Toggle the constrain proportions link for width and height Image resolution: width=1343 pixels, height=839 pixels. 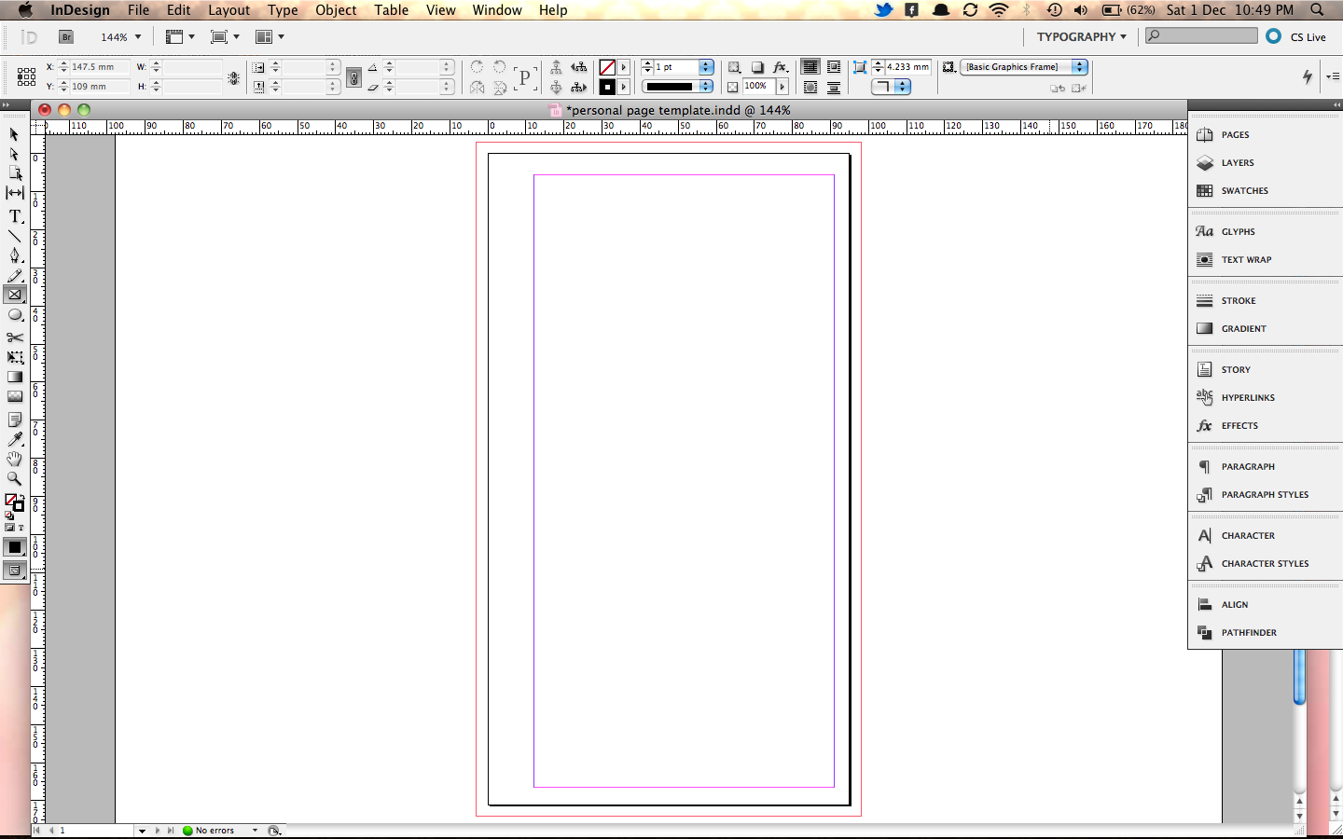pos(353,76)
